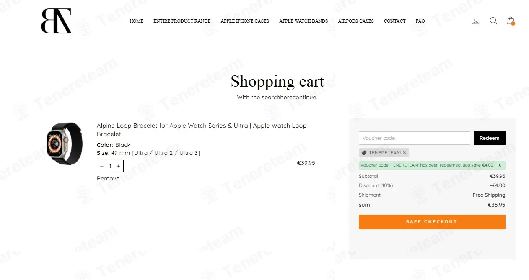The height and width of the screenshot is (280, 529).
Task: Open the FAQ page
Action: [x=420, y=21]
